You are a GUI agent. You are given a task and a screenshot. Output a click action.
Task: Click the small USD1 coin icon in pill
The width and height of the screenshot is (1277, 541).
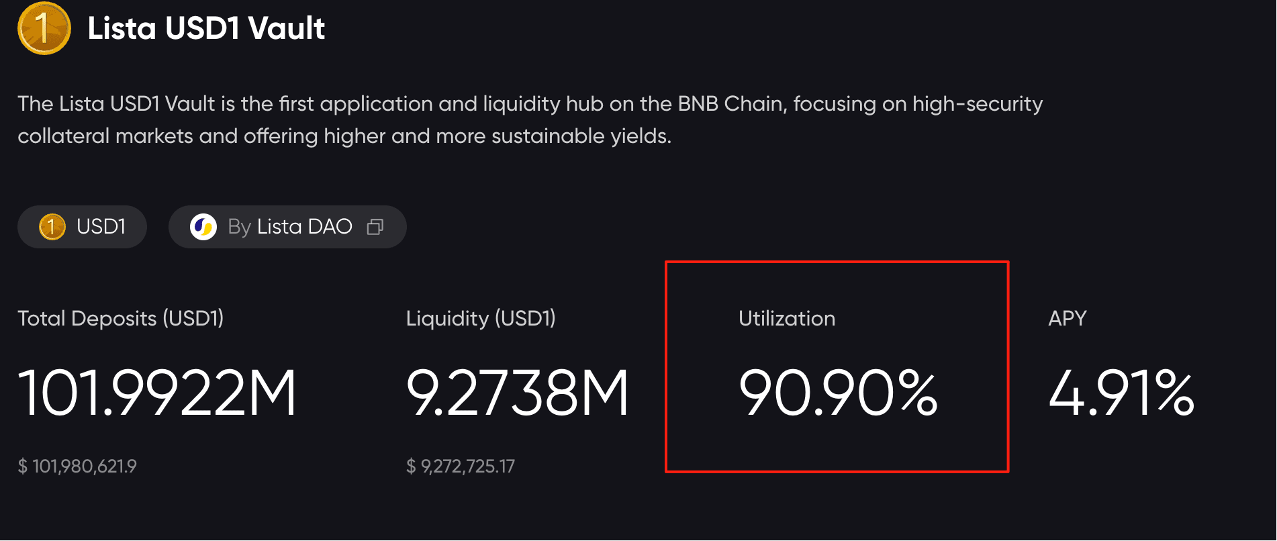click(x=52, y=227)
